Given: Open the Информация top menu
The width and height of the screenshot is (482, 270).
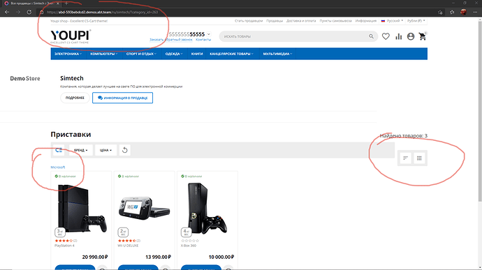Looking at the screenshot, I should click(x=366, y=21).
